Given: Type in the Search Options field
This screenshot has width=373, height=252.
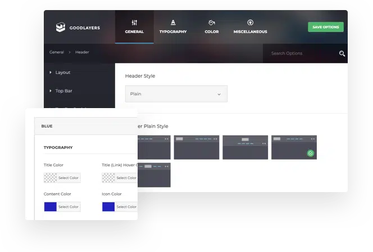Looking at the screenshot, I should pos(301,54).
